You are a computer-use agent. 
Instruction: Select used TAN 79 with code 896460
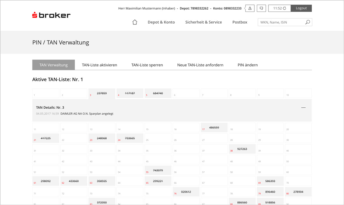point(270,192)
